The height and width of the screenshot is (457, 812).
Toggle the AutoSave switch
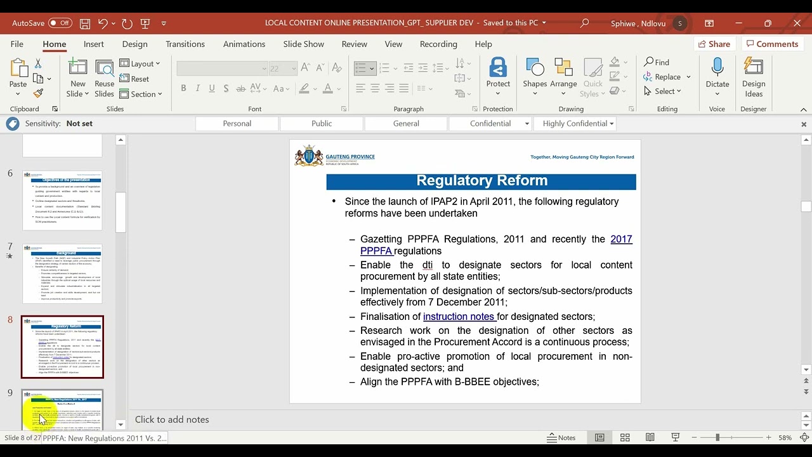60,23
